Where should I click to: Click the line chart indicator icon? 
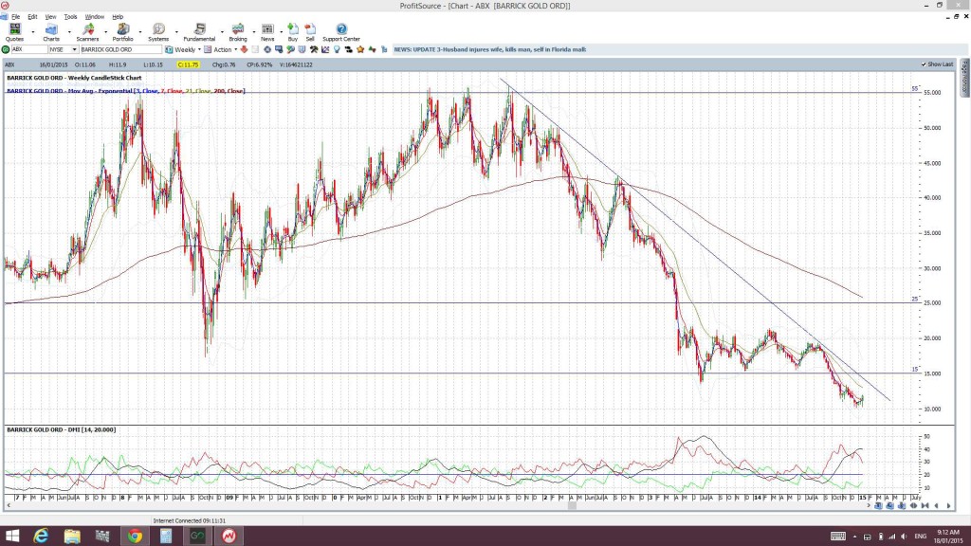click(326, 49)
